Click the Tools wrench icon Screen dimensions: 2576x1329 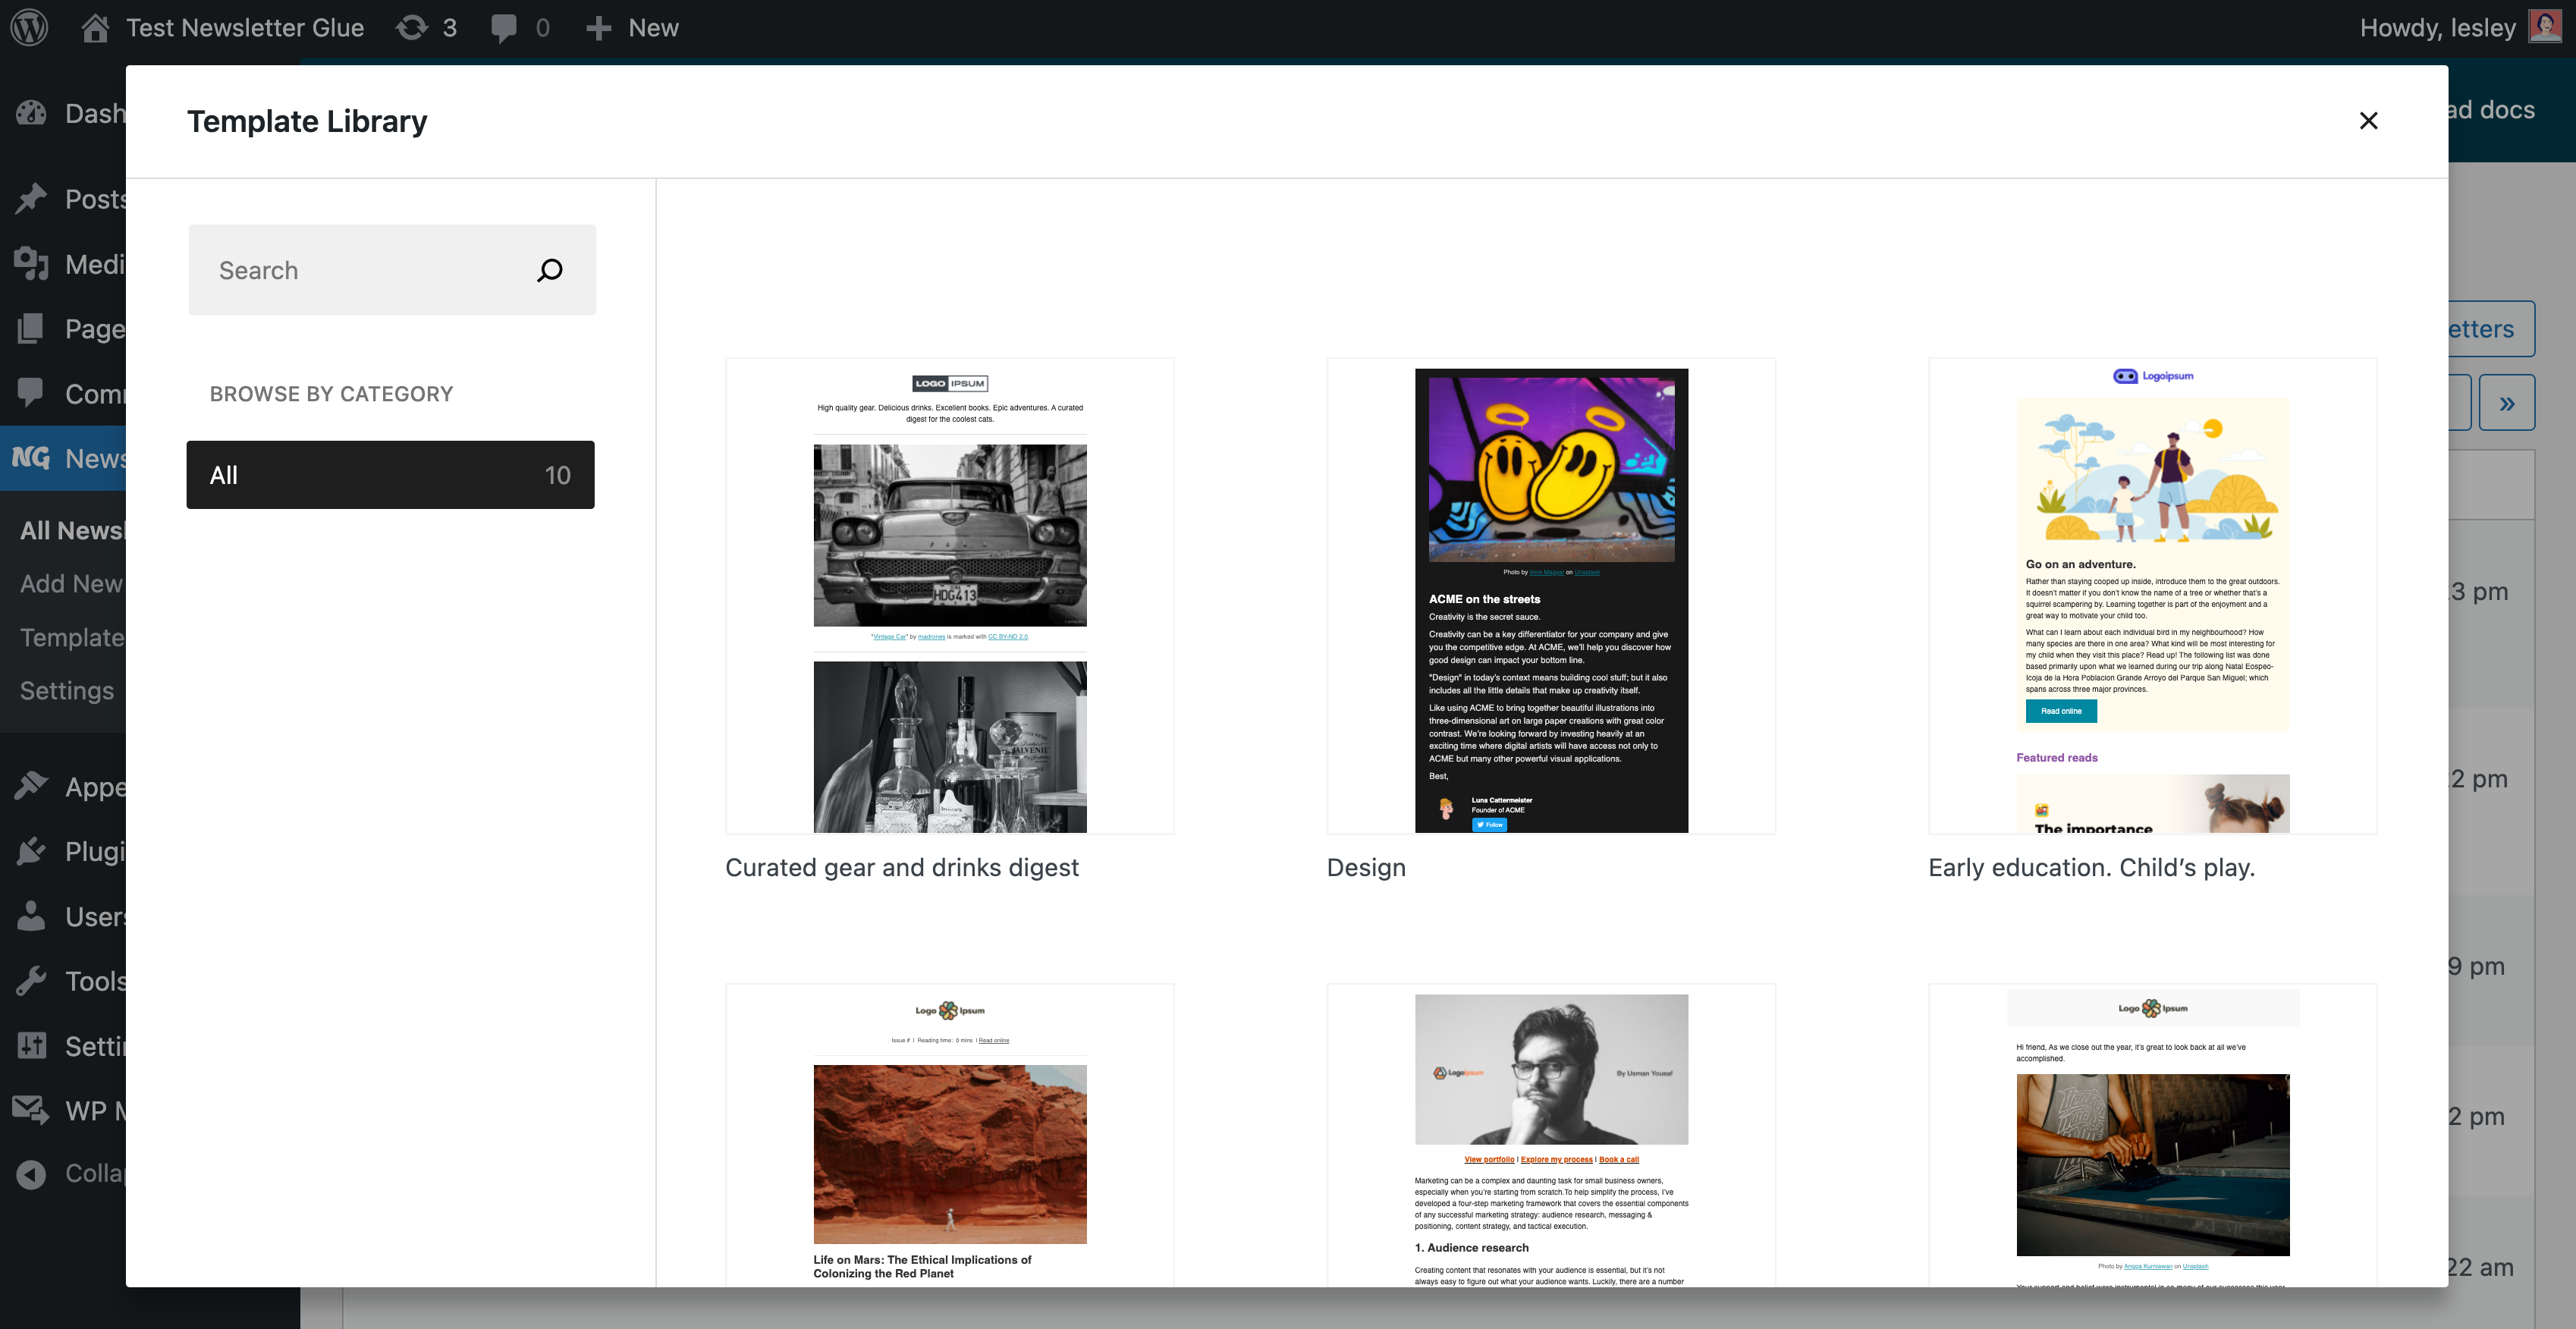pyautogui.click(x=31, y=981)
